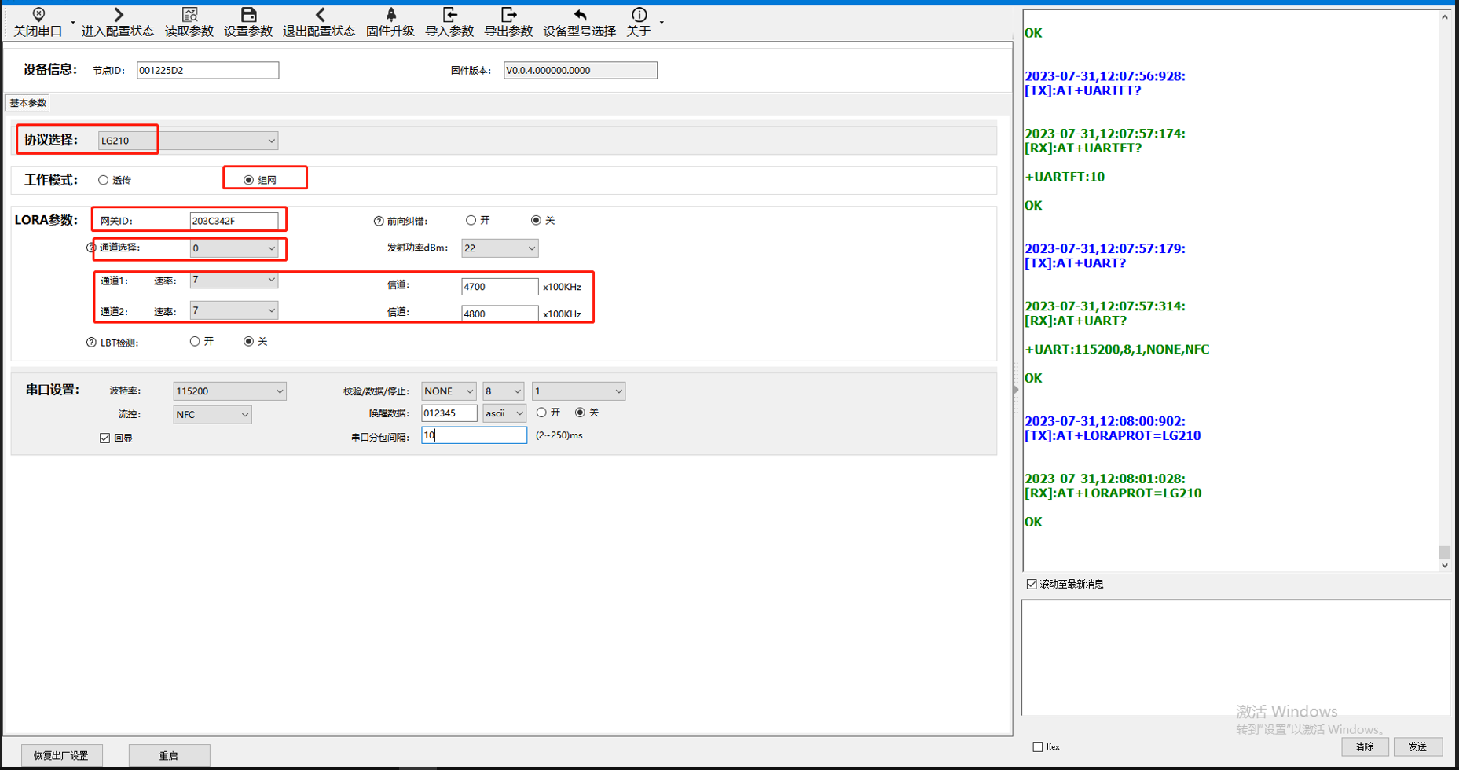Turn LBT检测 off (关)
The height and width of the screenshot is (770, 1459).
248,341
